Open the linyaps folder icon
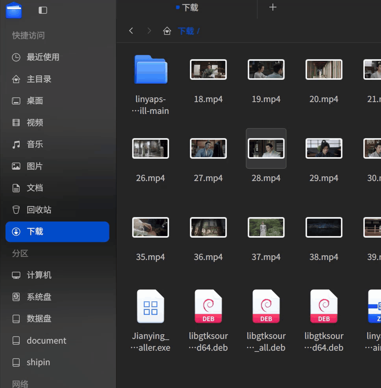The image size is (381, 388). pyautogui.click(x=151, y=70)
